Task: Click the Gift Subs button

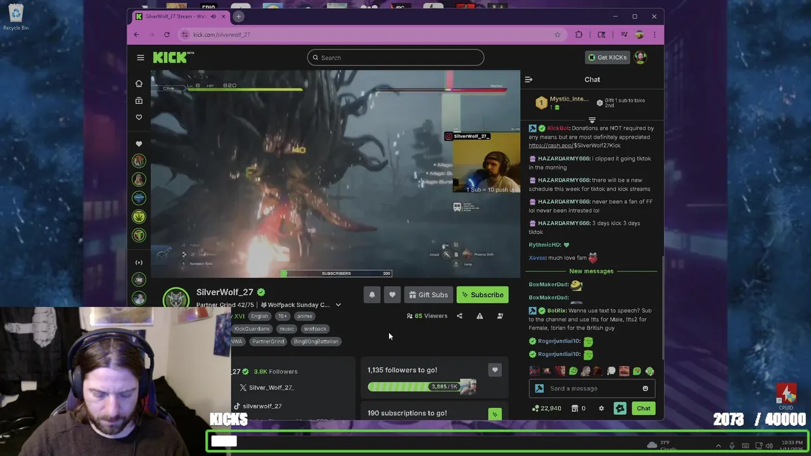Action: coord(428,295)
